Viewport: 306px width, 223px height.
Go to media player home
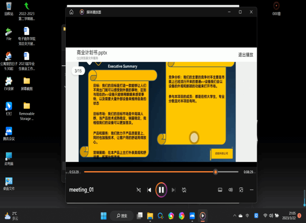(72, 12)
